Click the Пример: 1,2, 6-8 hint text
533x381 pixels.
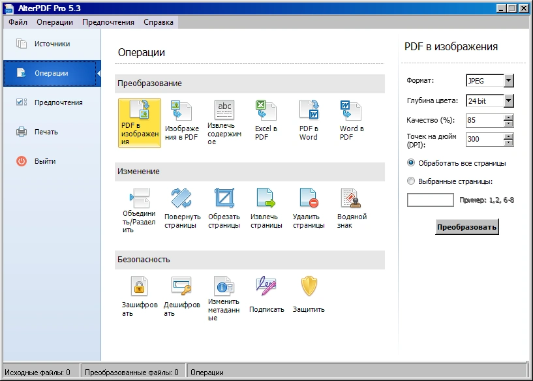pos(487,200)
